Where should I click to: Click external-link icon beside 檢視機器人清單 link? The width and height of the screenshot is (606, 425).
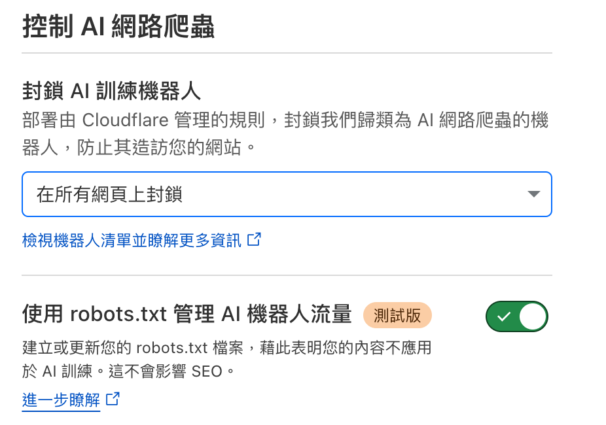(x=254, y=240)
